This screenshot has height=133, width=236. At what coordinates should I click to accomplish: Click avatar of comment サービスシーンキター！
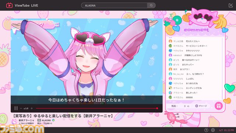point(170,46)
